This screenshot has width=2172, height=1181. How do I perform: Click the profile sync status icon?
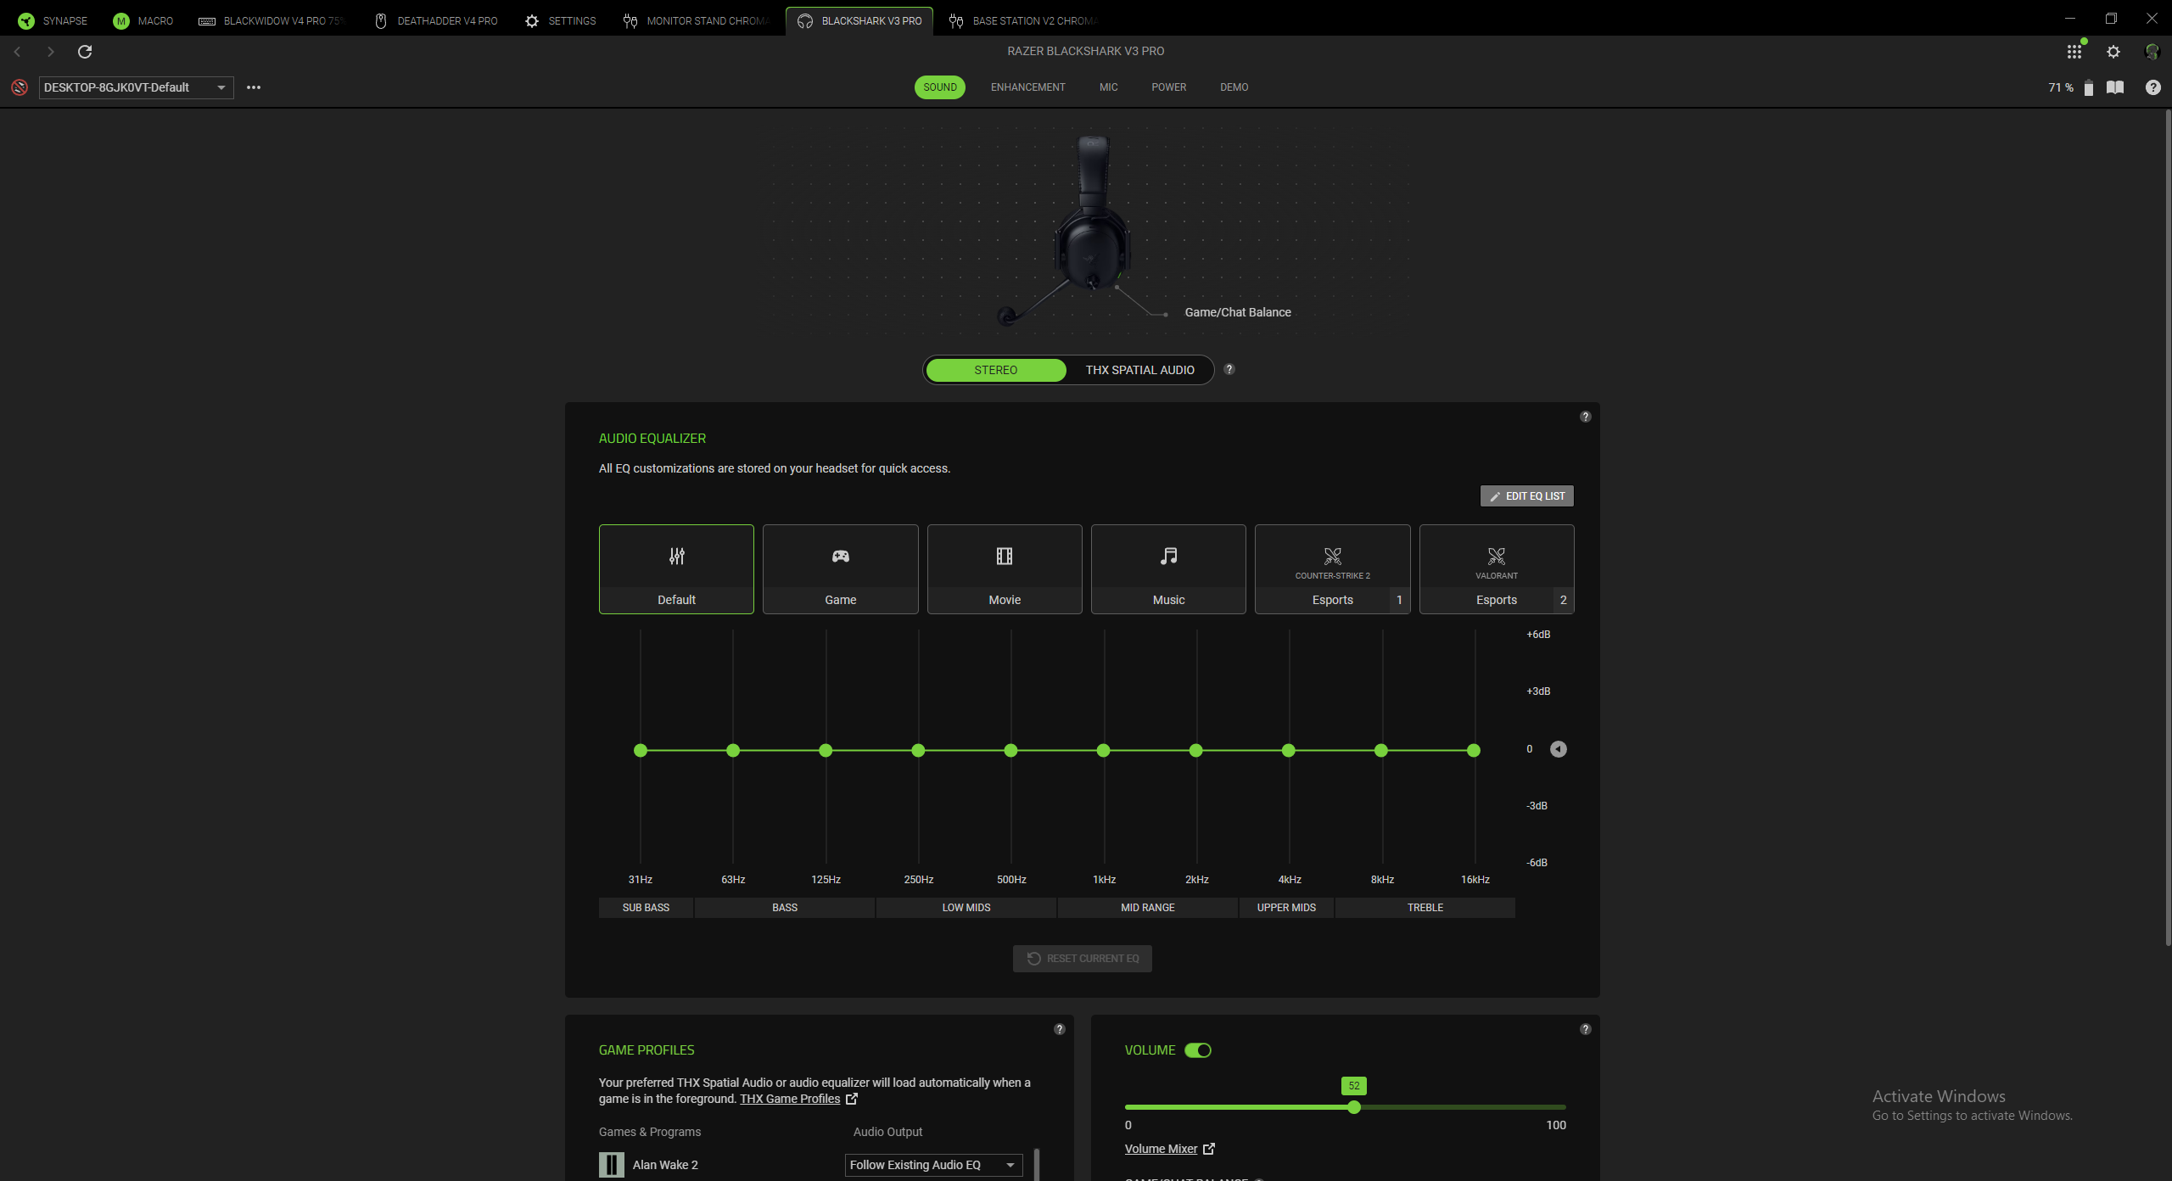click(x=20, y=87)
